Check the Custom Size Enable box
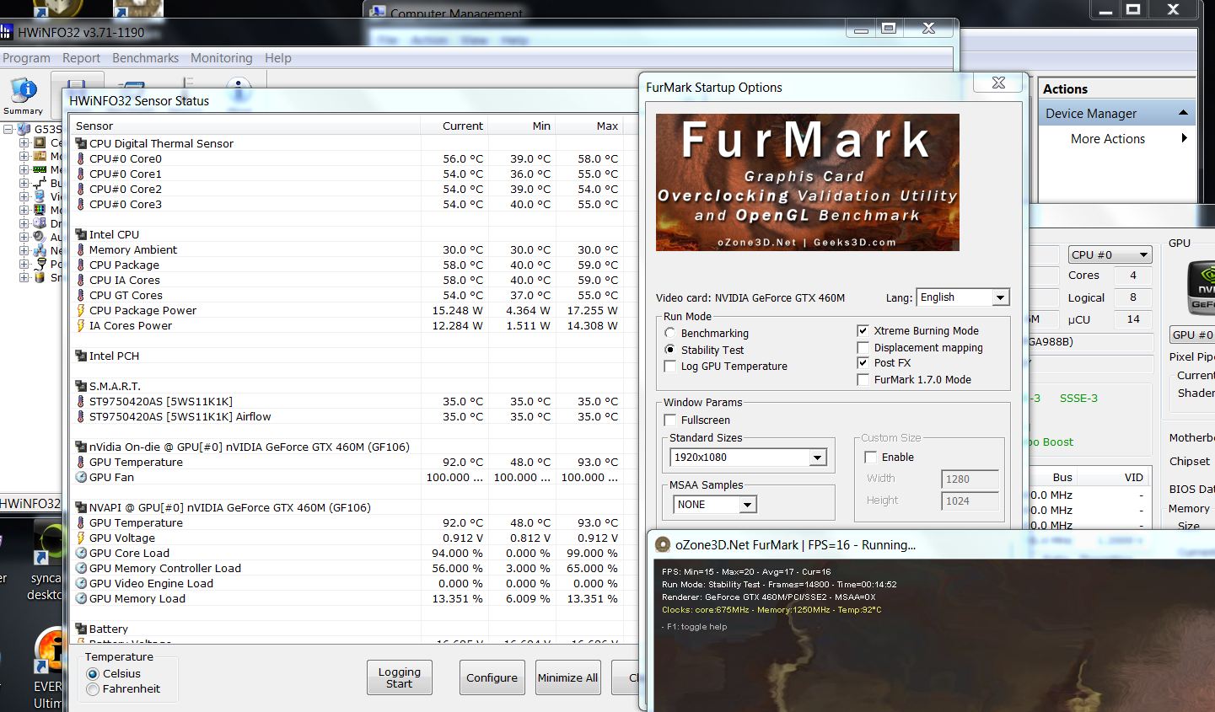This screenshot has width=1215, height=712. [870, 457]
